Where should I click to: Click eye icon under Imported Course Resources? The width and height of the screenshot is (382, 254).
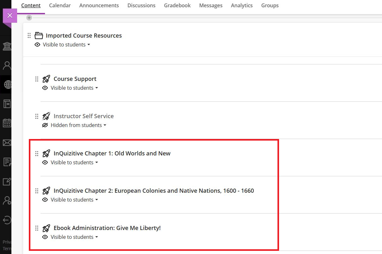37,45
